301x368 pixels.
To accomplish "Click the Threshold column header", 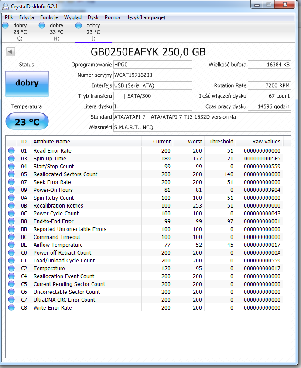I will click(220, 142).
